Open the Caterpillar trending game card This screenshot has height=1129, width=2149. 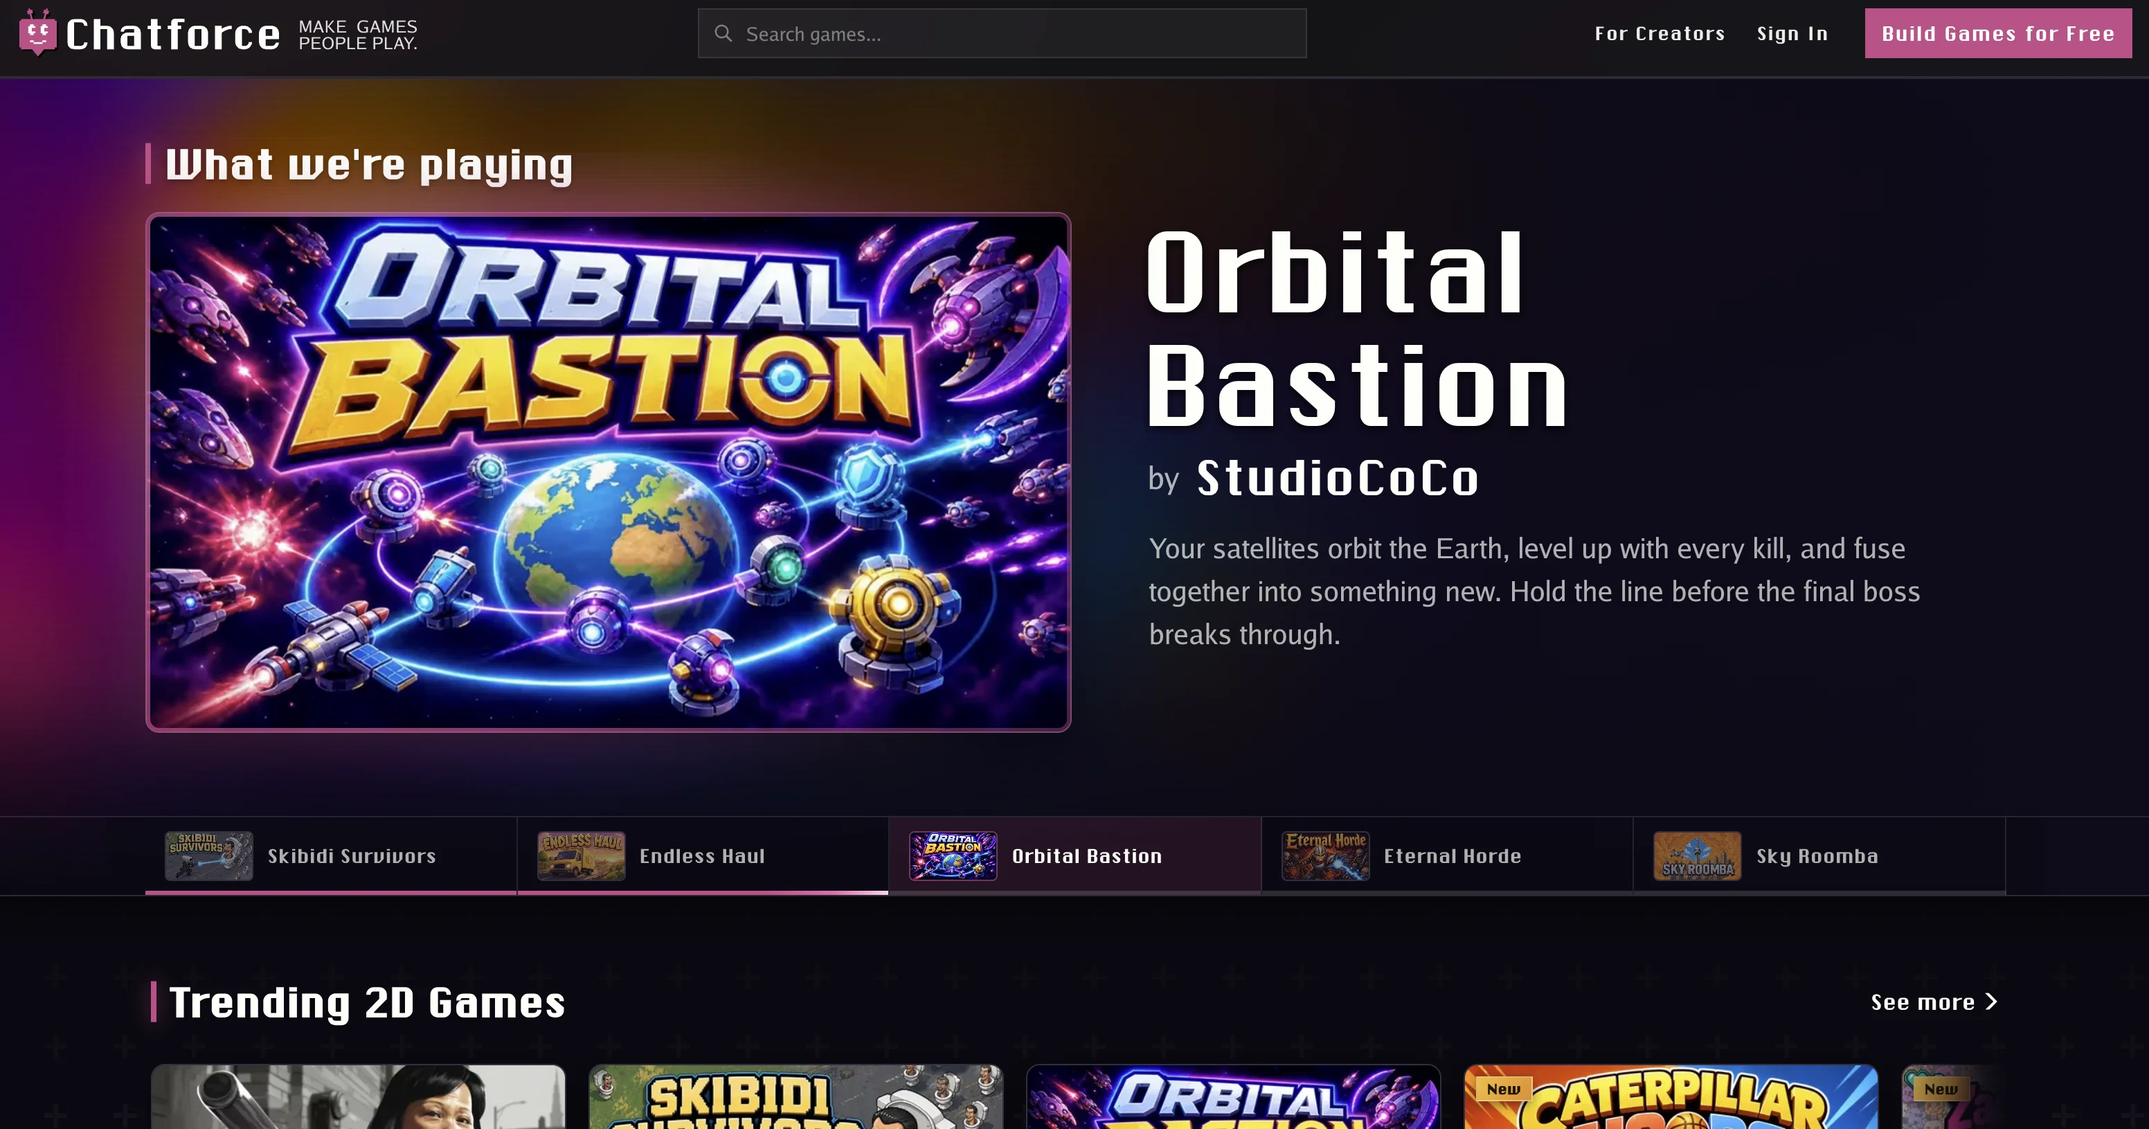coord(1671,1096)
